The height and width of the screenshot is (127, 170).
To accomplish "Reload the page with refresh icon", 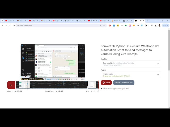I will click(x=10, y=25).
